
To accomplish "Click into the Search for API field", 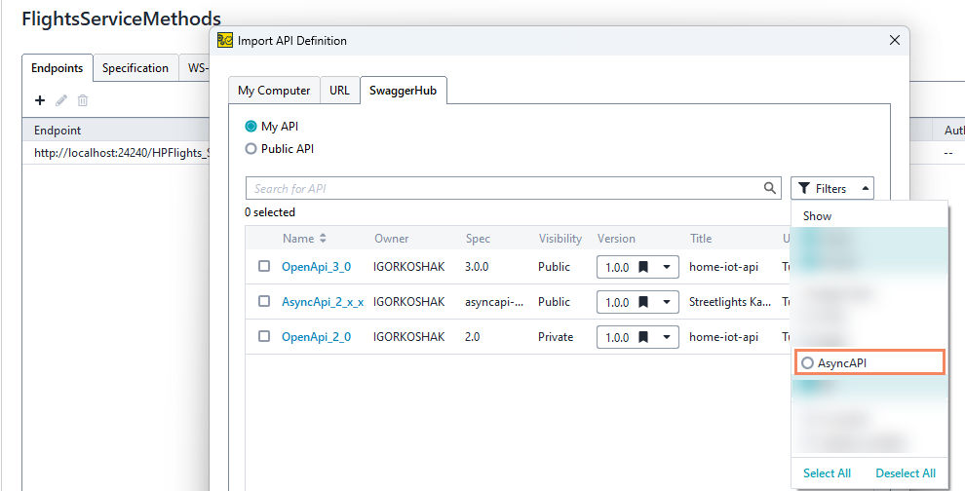I will pyautogui.click(x=502, y=188).
